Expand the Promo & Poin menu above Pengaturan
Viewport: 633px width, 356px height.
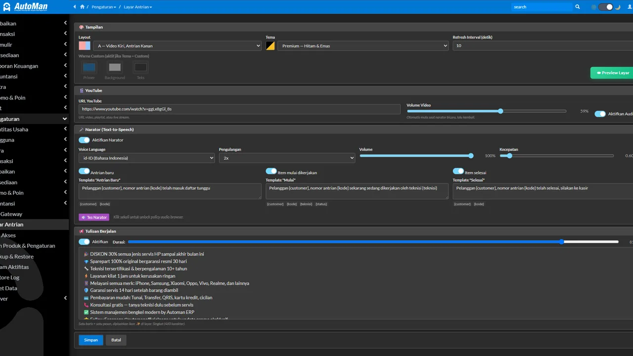34,97
